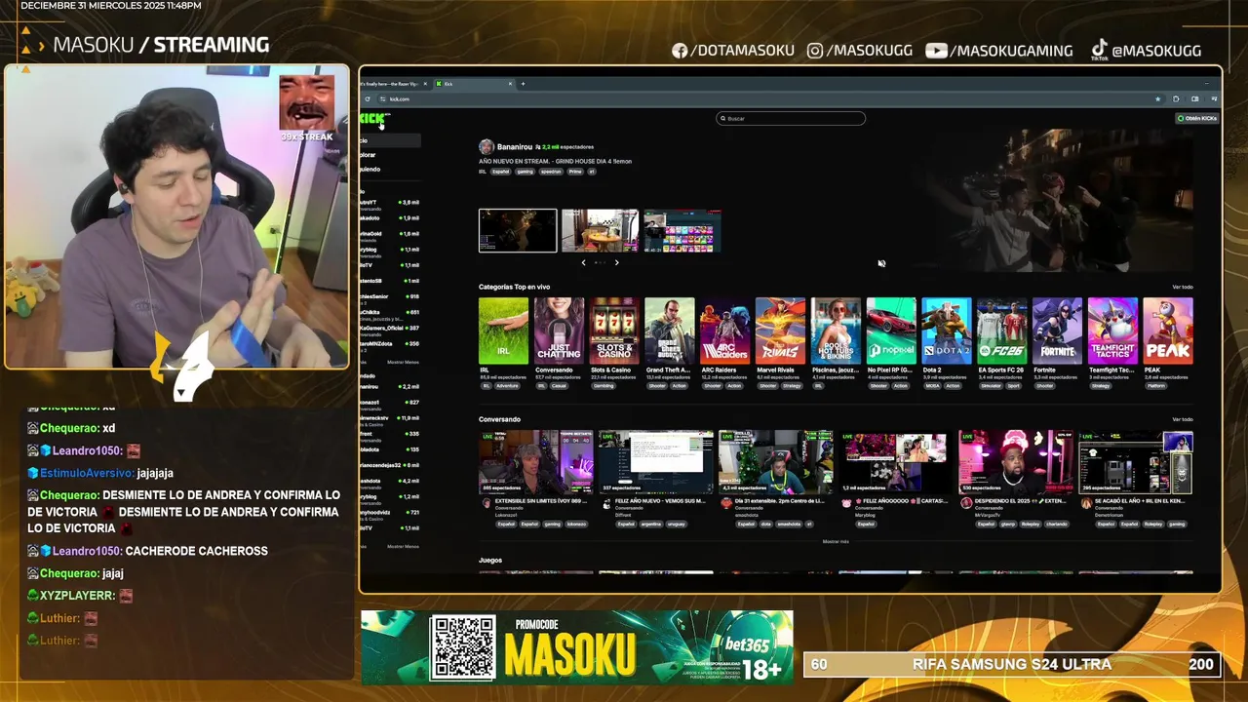This screenshot has height=702, width=1248.
Task: Switch to the Razer Viper browser tab
Action: tap(395, 84)
